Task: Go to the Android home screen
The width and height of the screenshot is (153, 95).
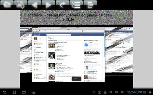Action: point(15,92)
